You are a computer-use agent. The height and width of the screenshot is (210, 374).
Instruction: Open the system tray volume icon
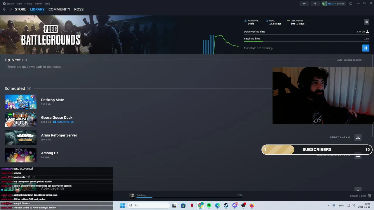[x=353, y=205]
